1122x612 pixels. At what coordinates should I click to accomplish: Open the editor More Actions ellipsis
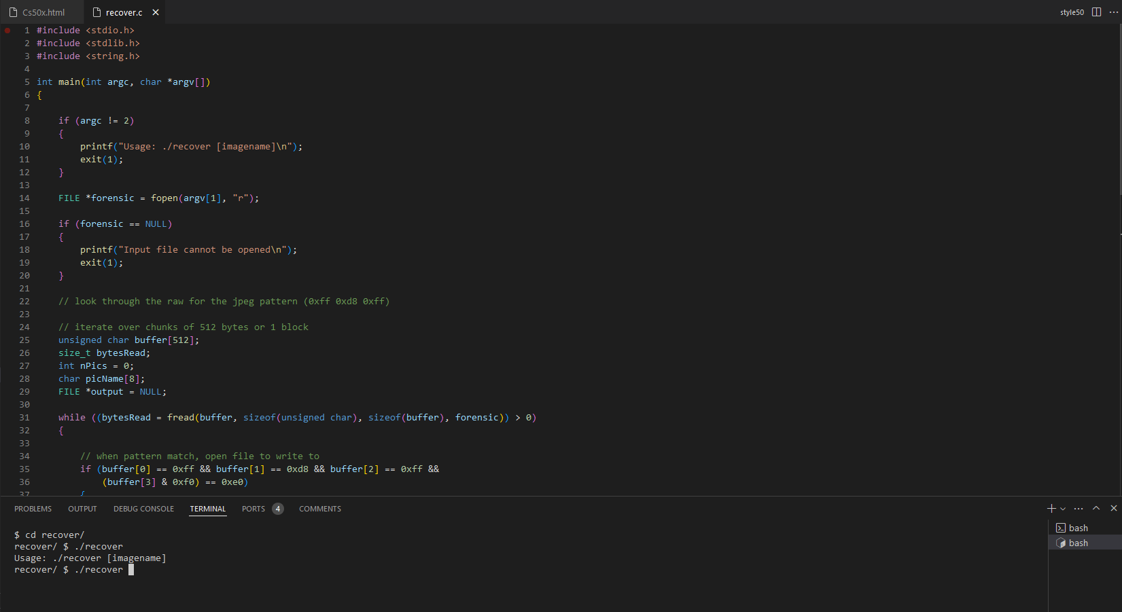coord(1113,12)
